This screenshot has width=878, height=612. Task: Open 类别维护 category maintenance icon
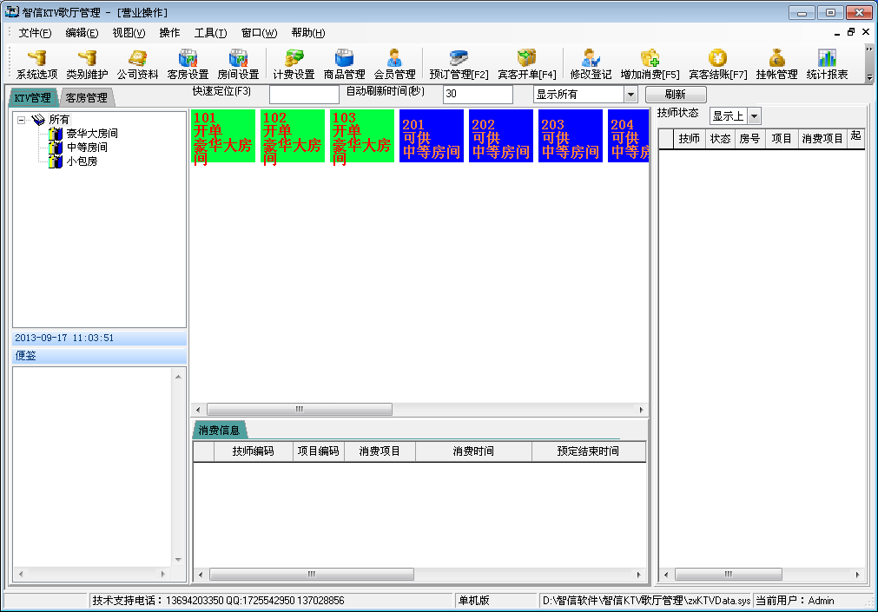click(87, 64)
